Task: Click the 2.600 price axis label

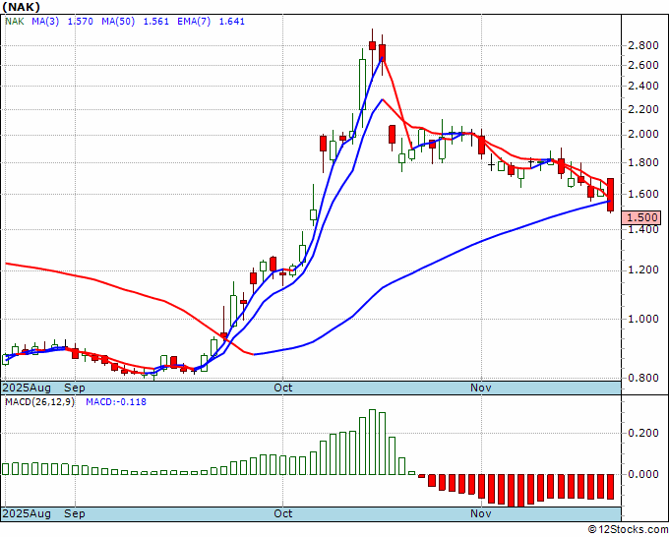Action: tap(643, 65)
